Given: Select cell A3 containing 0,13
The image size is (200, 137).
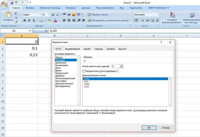Looking at the screenshot, I should (x=21, y=55).
